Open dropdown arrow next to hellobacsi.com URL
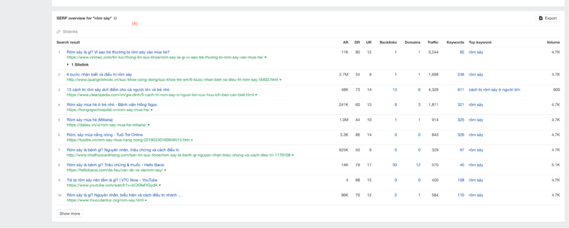569x228 pixels. pos(165,170)
